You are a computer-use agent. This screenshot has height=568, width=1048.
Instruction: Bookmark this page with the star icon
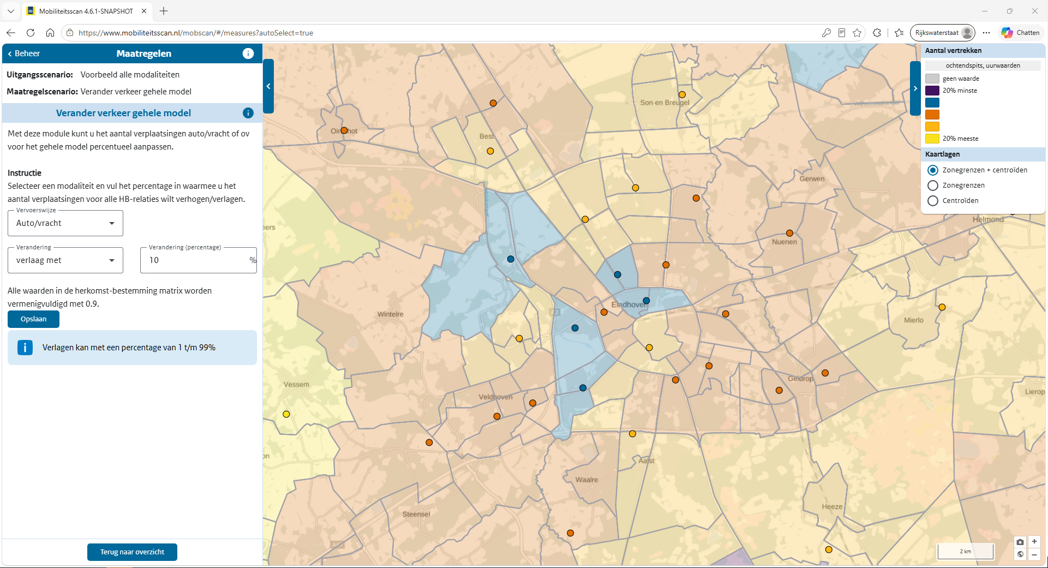[857, 33]
